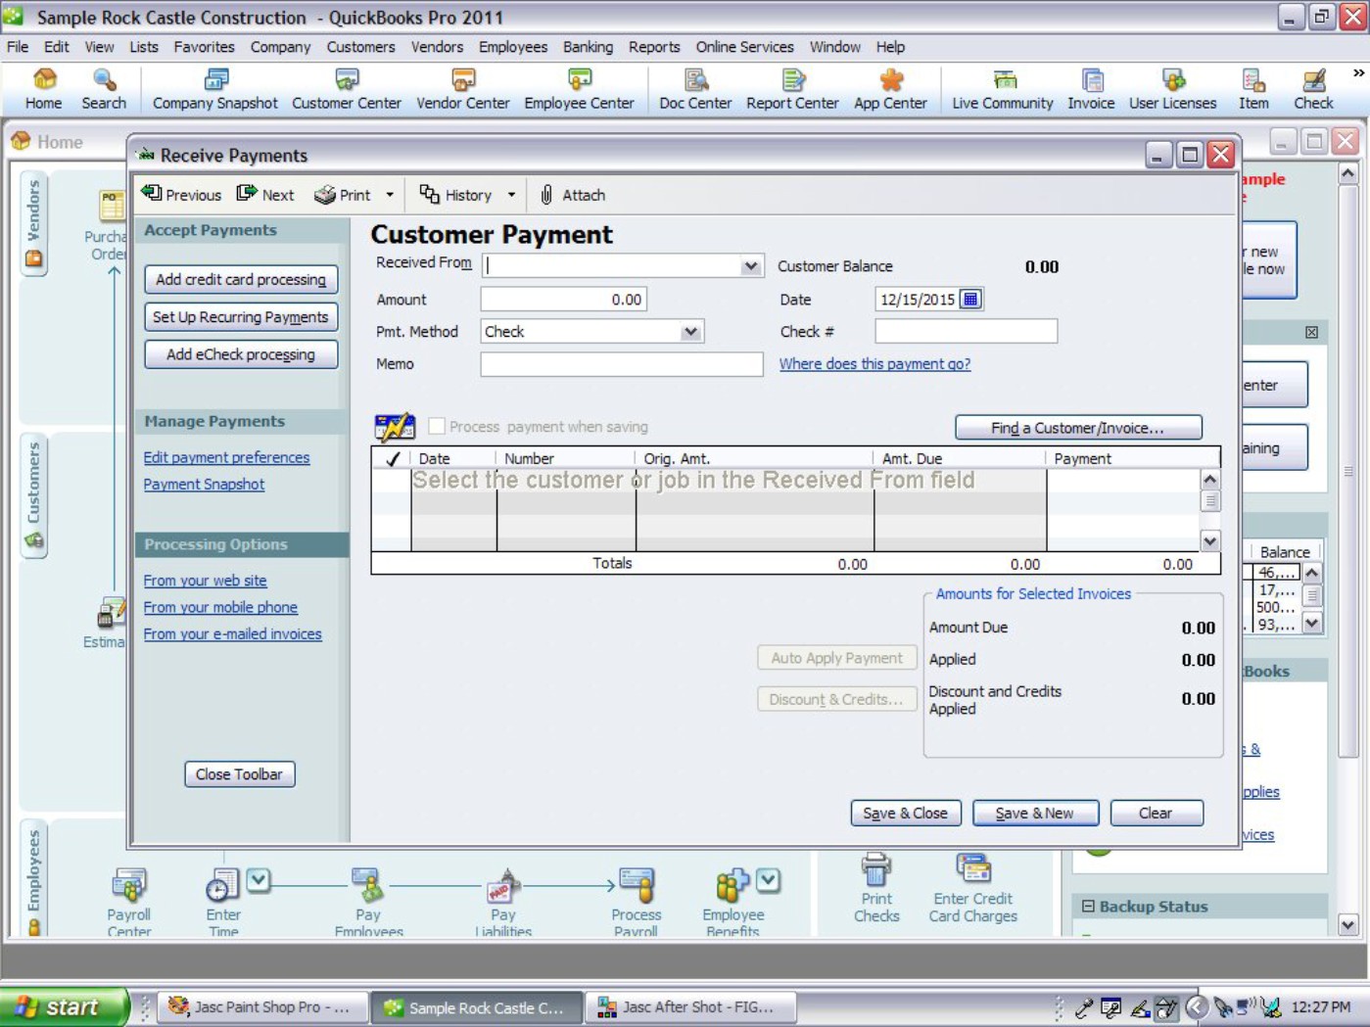Click the Item toolbar icon
This screenshot has width=1370, height=1027.
pos(1253,89)
